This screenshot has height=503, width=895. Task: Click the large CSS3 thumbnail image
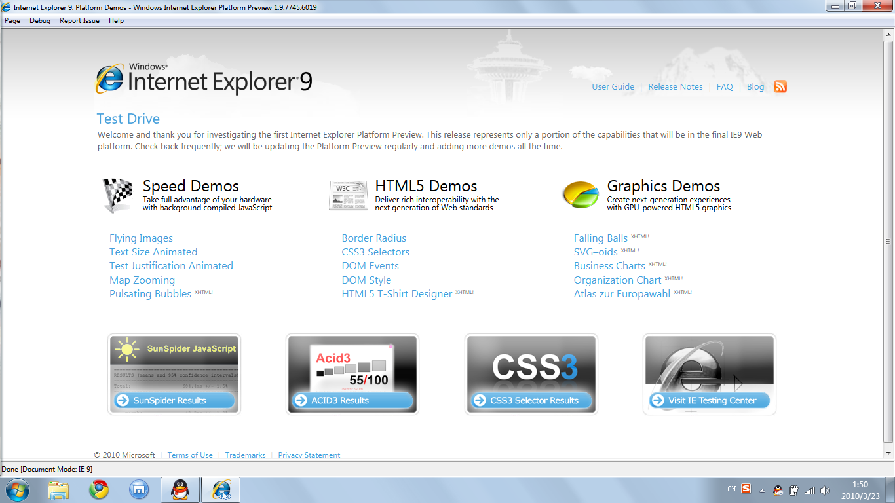531,363
